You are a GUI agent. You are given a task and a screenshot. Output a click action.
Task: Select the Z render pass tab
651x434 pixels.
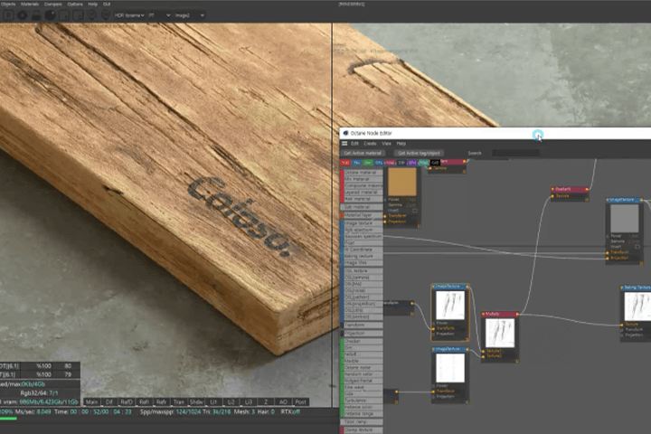tap(266, 402)
